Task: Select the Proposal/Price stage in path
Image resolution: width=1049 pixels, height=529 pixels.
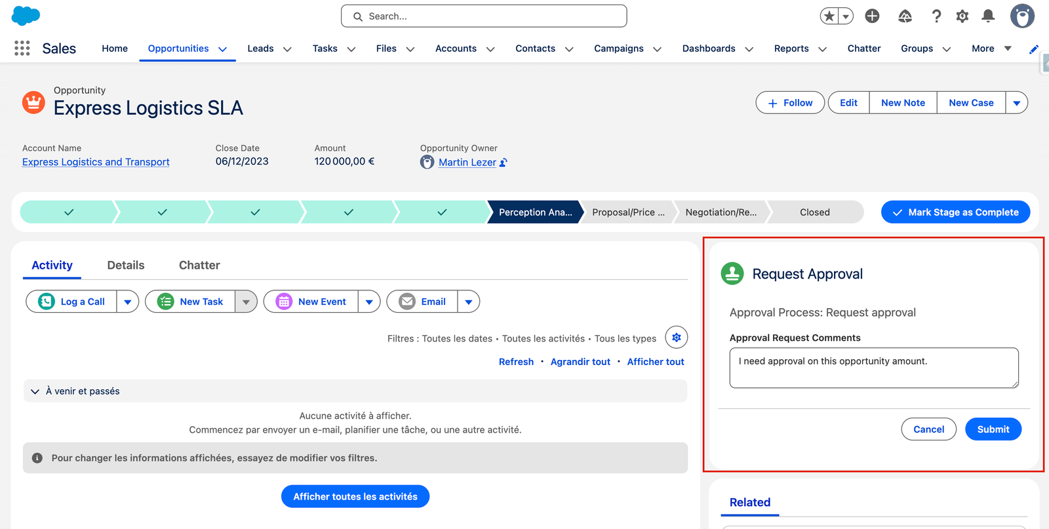Action: (x=627, y=212)
